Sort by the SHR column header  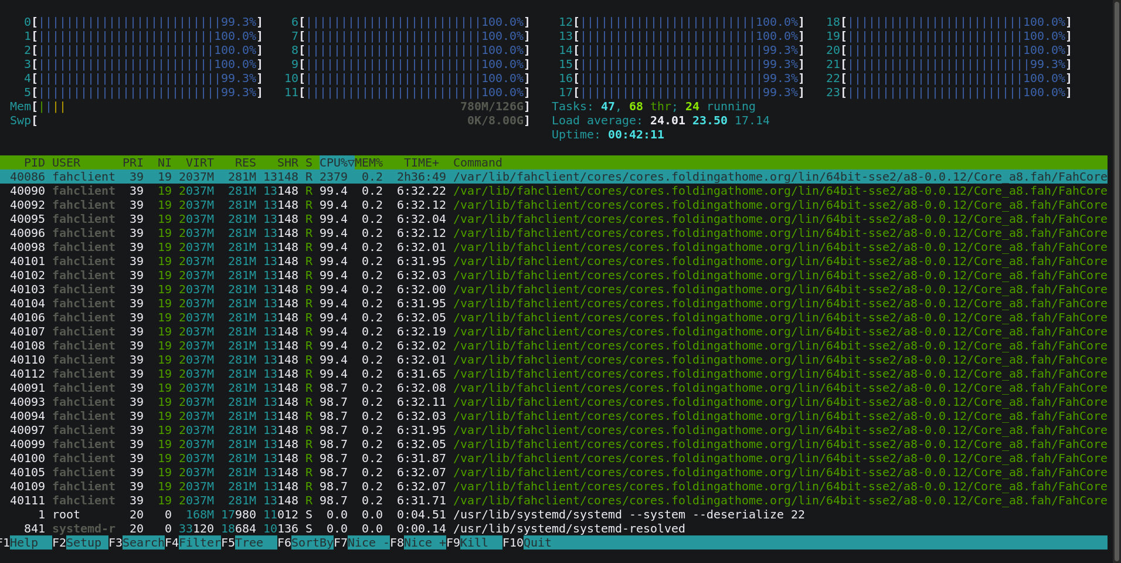[x=288, y=162]
